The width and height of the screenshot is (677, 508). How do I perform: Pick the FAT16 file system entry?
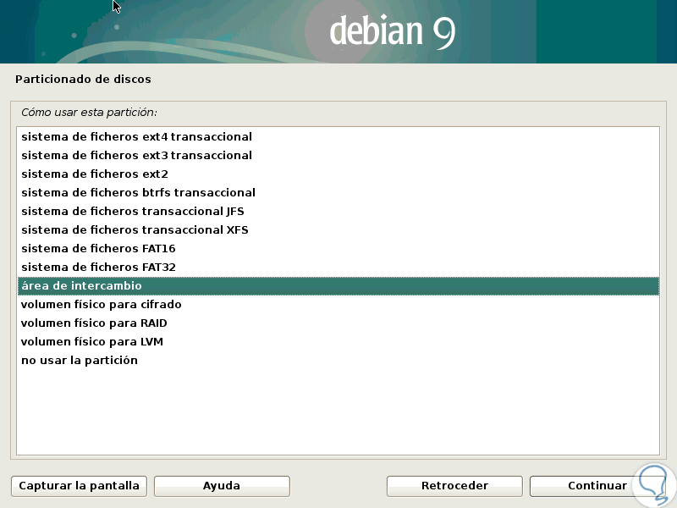338,248
